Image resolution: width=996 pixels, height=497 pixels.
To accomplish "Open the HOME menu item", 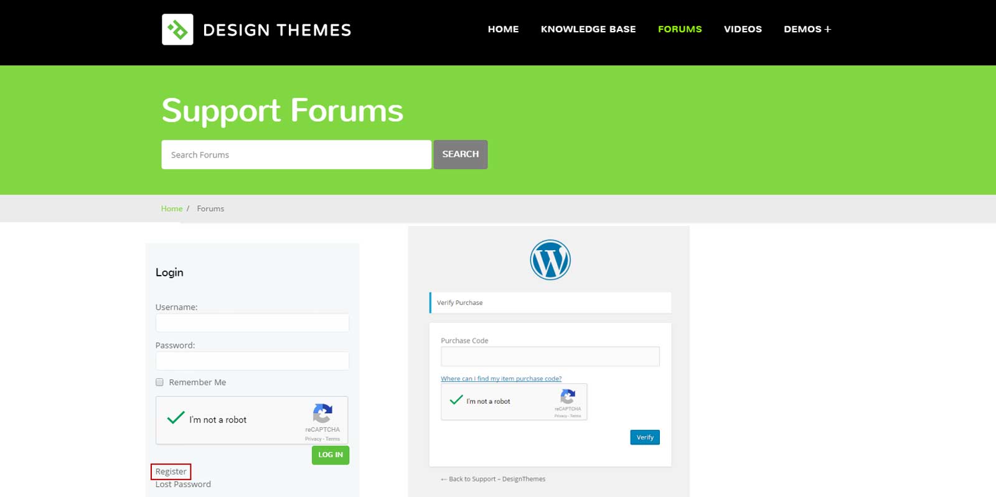I will click(503, 29).
